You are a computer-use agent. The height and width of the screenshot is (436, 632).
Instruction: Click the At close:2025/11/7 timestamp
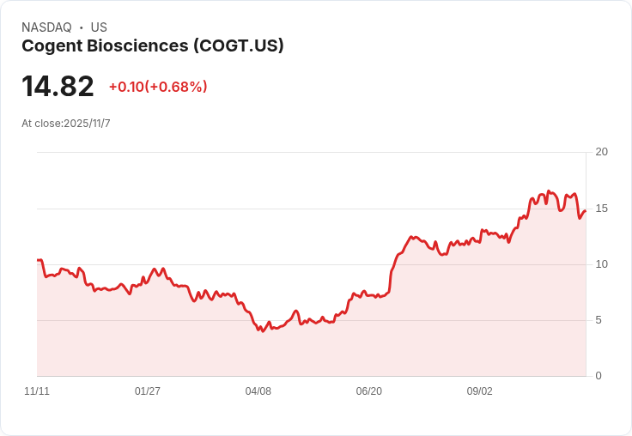tap(66, 124)
